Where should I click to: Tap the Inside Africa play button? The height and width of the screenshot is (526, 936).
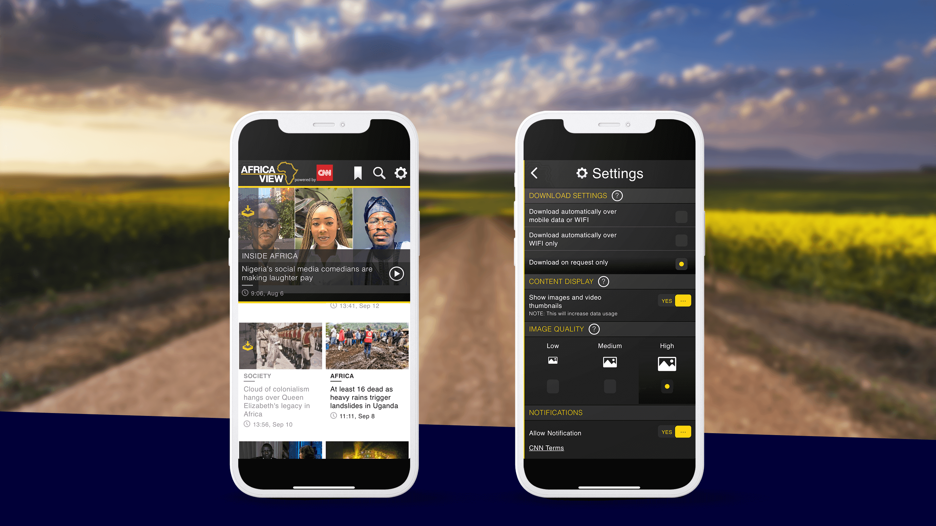point(396,273)
